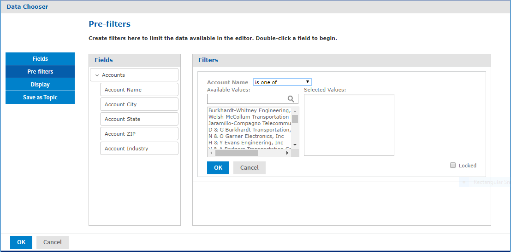This screenshot has width=511, height=252.
Task: Choose Burkhardt-Whitney Engineering value
Action: pyautogui.click(x=250, y=110)
